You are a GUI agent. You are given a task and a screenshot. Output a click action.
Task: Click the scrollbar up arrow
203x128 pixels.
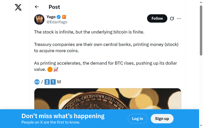[201, 2]
